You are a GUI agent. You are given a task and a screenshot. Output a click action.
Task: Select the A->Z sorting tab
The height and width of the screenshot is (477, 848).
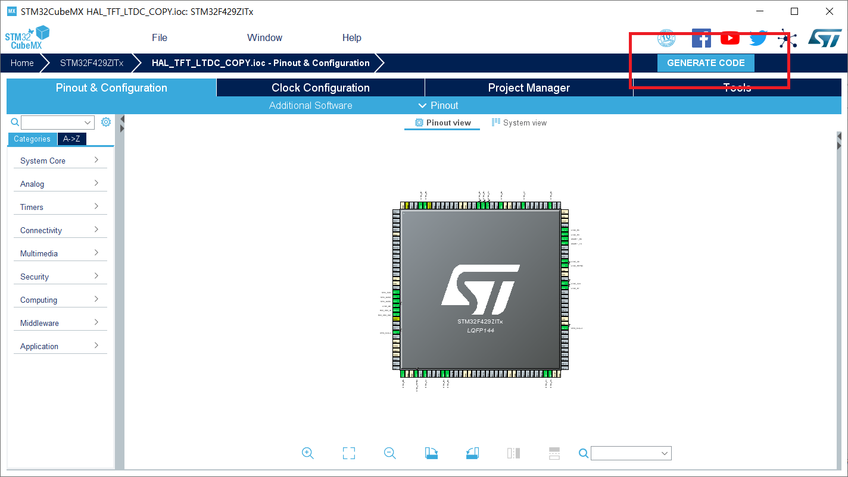point(71,139)
